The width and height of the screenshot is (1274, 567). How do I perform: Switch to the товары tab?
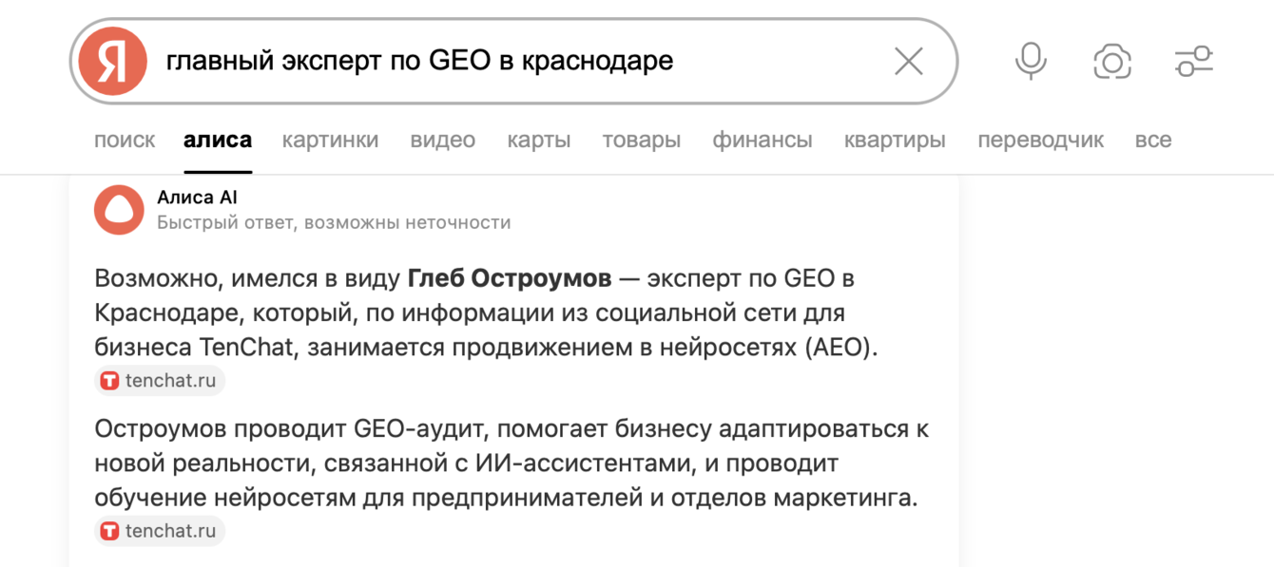point(641,141)
